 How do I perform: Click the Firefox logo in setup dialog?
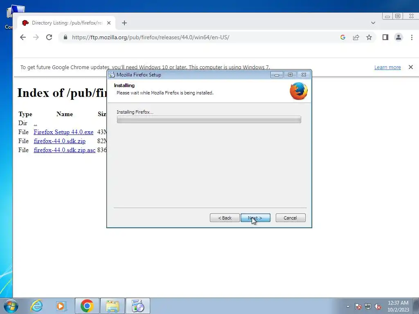[298, 91]
